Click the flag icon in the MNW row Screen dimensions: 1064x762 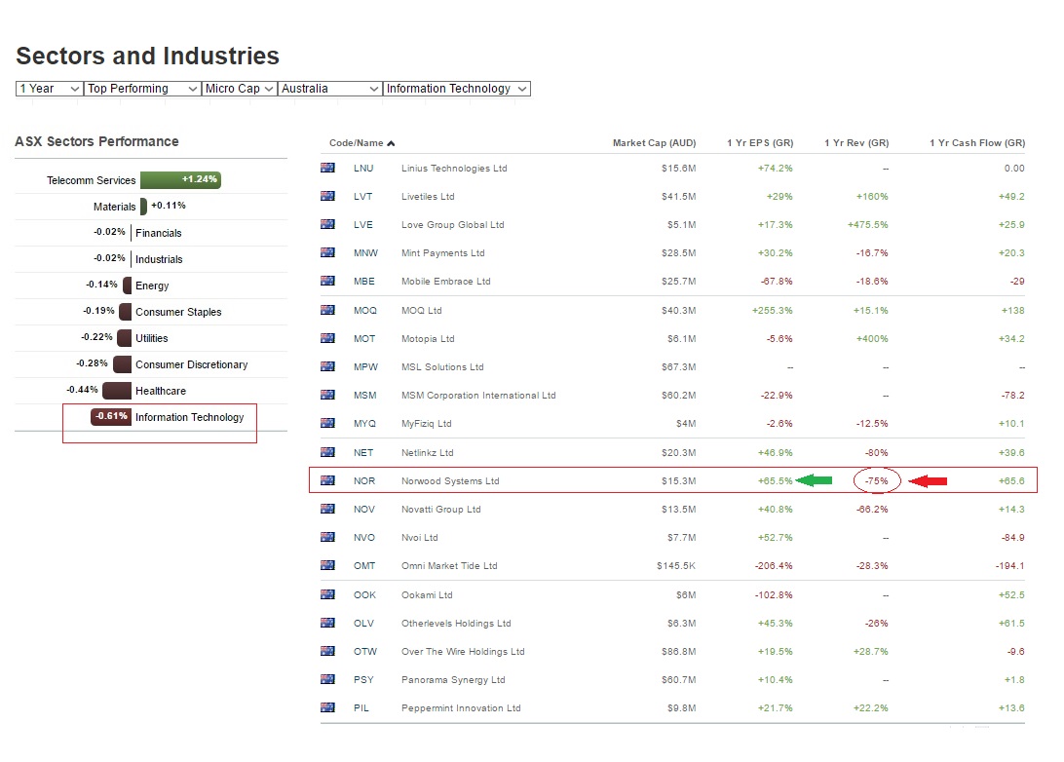327,252
